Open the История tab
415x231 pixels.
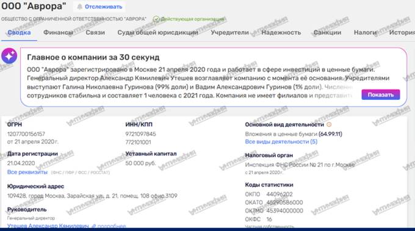click(402, 32)
